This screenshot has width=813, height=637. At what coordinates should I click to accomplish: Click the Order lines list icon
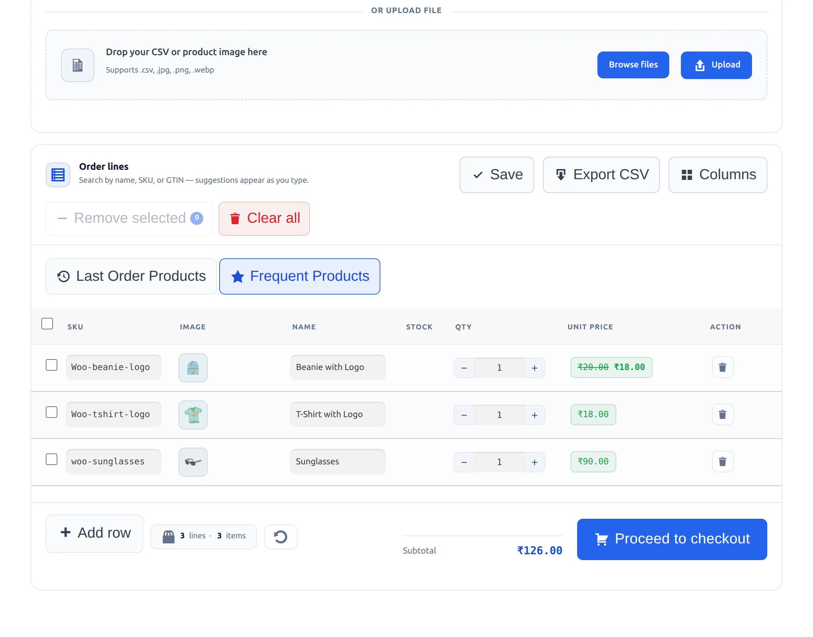(58, 174)
